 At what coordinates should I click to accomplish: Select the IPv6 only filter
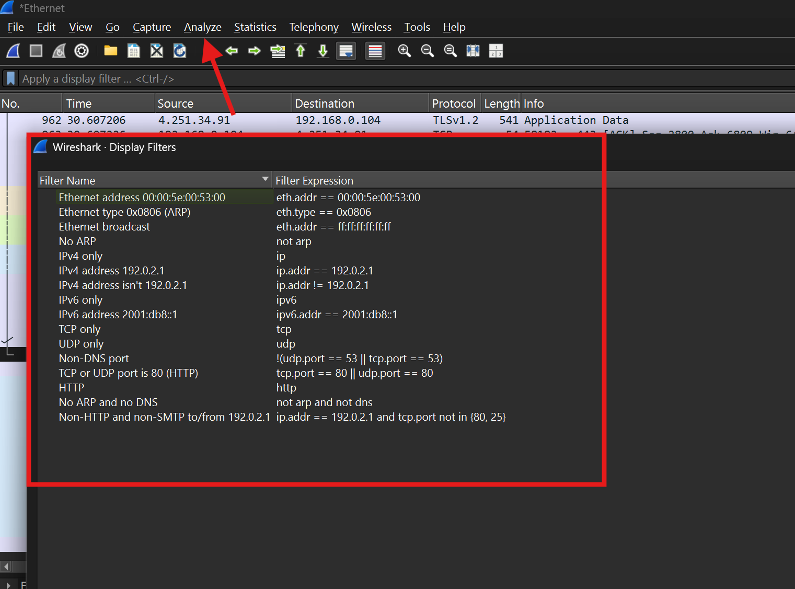point(80,300)
